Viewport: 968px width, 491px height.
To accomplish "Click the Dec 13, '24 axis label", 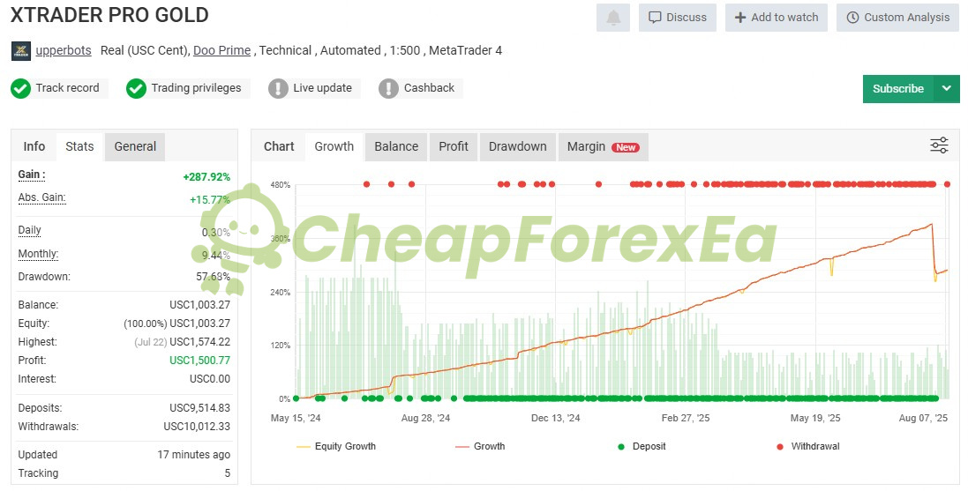I will [556, 418].
